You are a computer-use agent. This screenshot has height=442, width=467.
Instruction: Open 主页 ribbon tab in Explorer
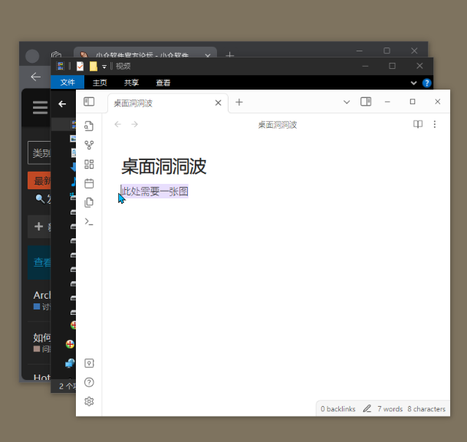[100, 83]
